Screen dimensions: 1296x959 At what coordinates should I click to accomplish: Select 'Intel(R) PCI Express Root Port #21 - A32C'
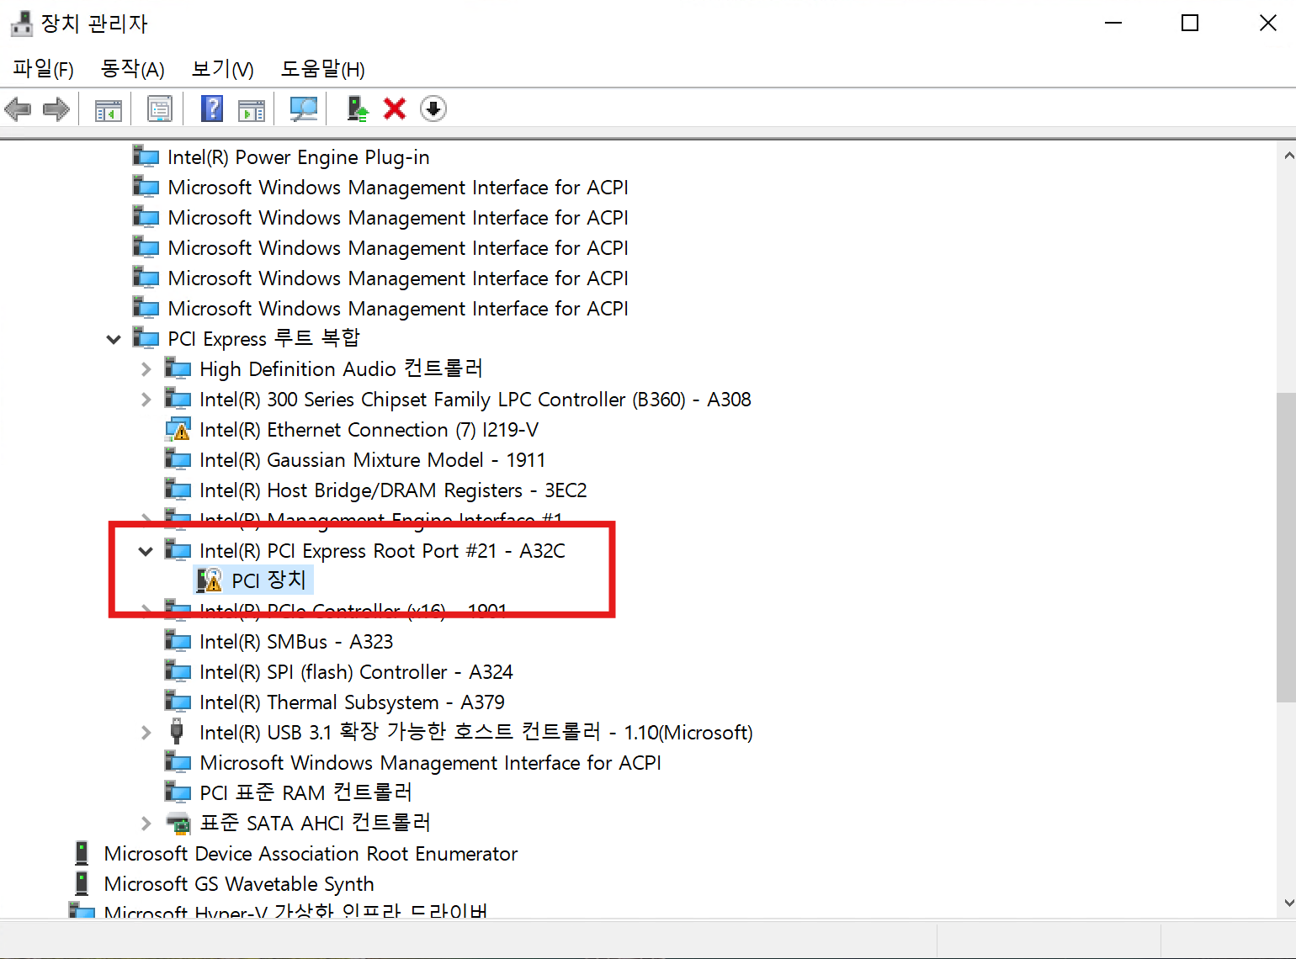tap(382, 551)
